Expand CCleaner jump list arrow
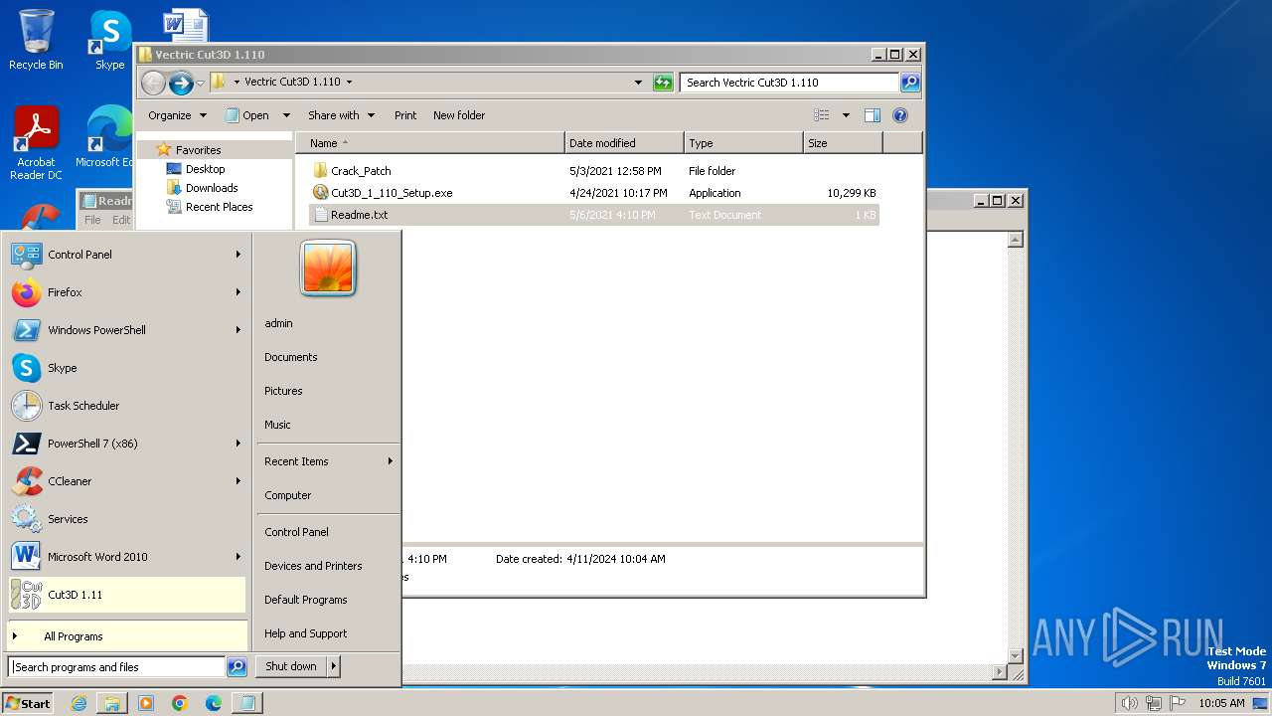This screenshot has height=716, width=1272. tap(238, 481)
